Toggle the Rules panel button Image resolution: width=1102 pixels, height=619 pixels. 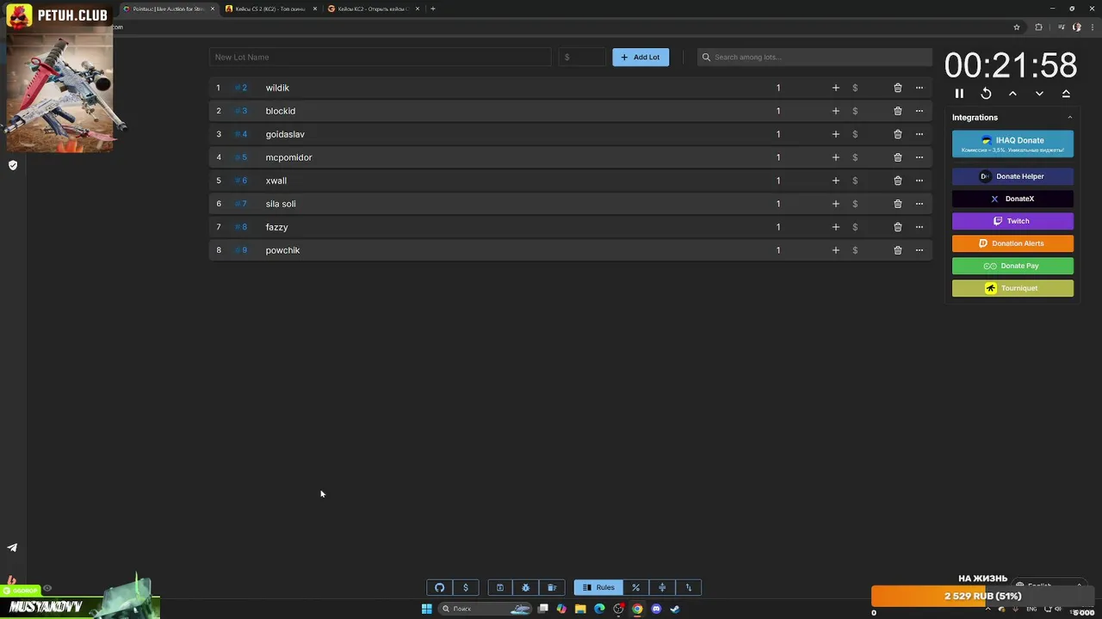point(598,588)
